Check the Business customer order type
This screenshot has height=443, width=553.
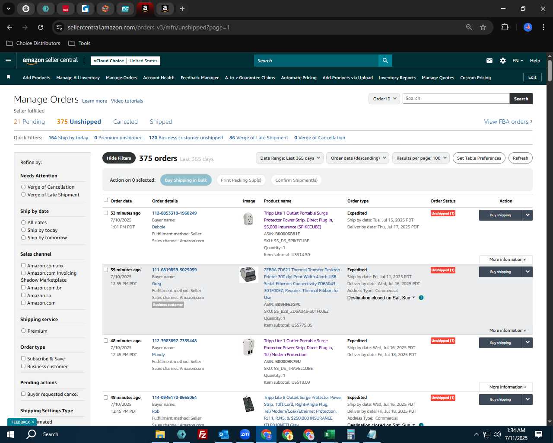[23, 366]
